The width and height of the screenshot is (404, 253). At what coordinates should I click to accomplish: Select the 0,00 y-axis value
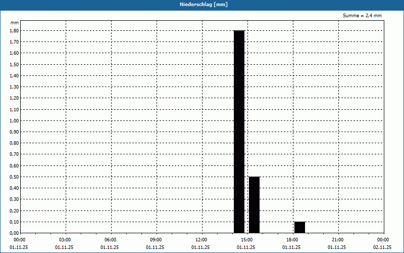14,233
